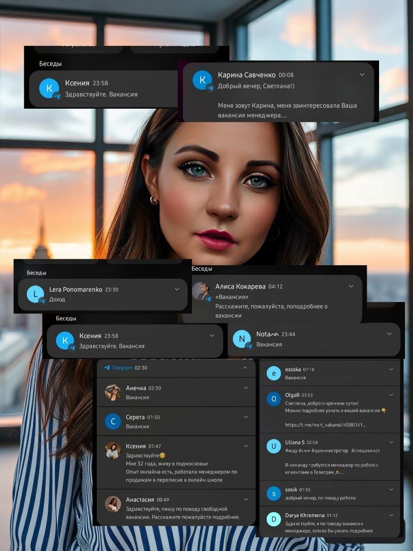Viewport: 413px width, 551px height.
Task: Open essska's 'Вакансия' message
Action: [x=295, y=377]
